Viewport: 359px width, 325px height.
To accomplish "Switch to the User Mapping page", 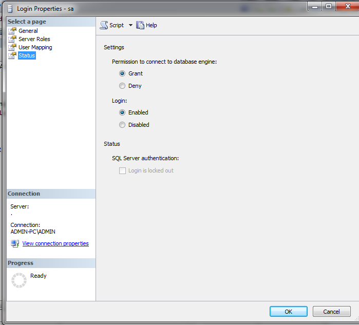I will click(35, 47).
